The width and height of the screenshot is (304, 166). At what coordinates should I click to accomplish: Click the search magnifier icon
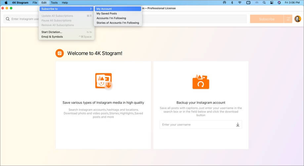(8, 19)
